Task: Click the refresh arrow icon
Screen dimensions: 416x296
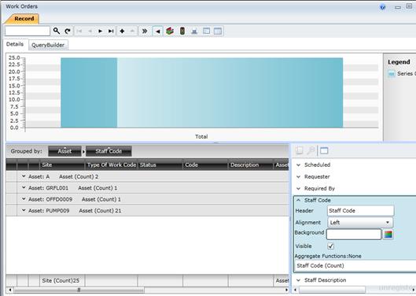Action: point(68,31)
